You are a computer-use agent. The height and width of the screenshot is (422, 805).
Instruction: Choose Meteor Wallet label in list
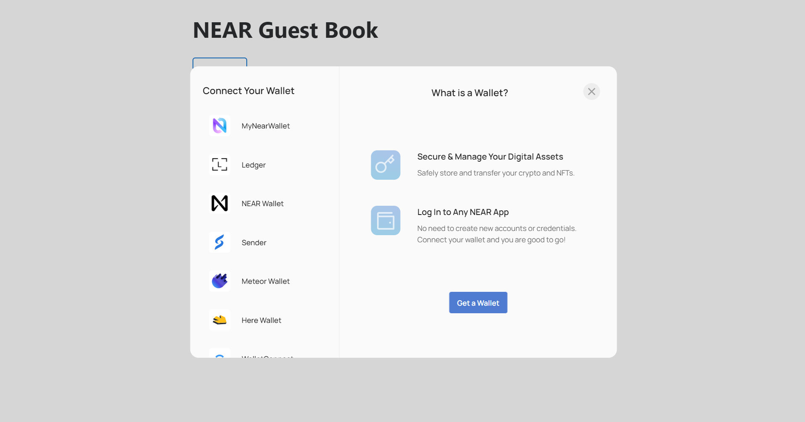266,281
